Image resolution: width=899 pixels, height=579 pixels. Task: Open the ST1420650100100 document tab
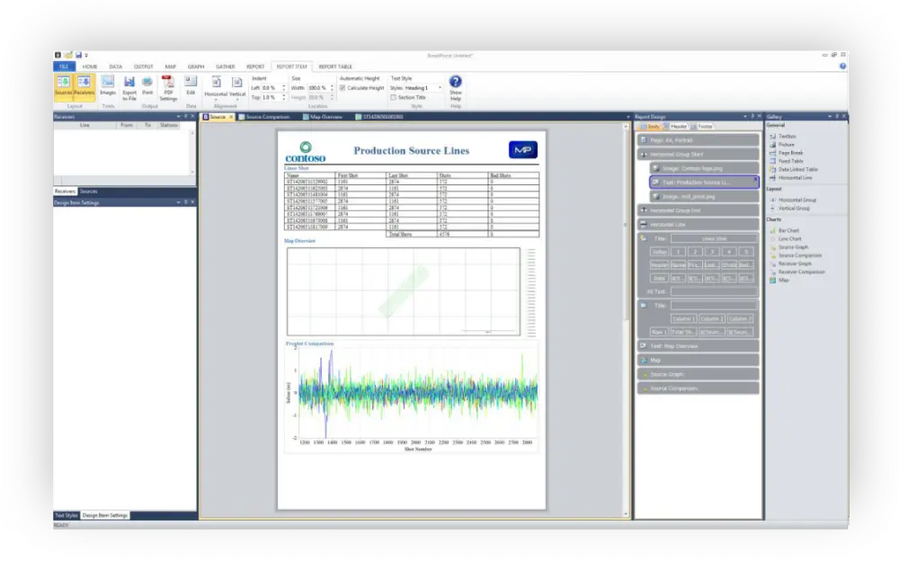click(x=379, y=117)
